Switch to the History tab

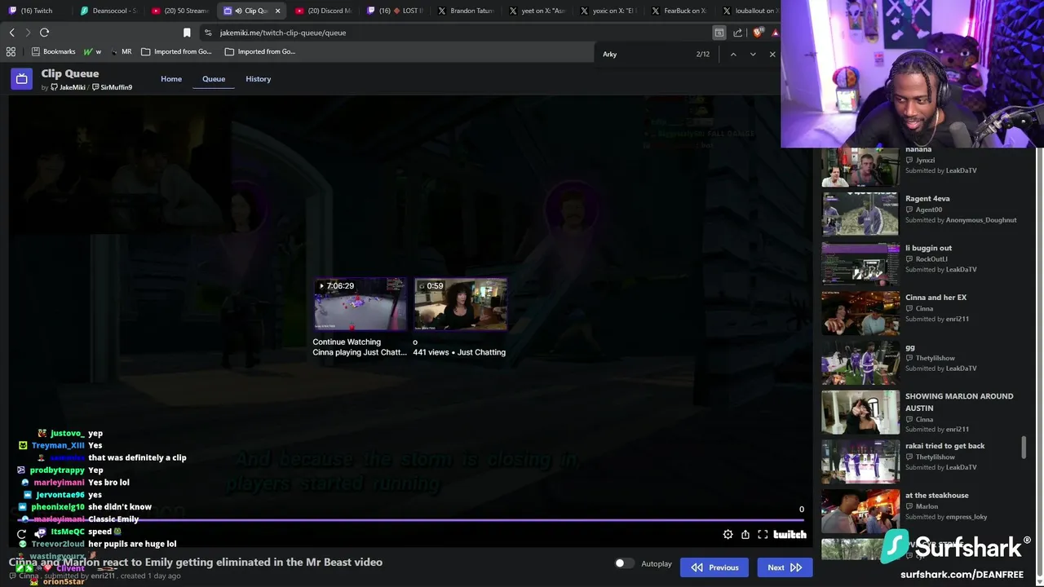(x=258, y=79)
